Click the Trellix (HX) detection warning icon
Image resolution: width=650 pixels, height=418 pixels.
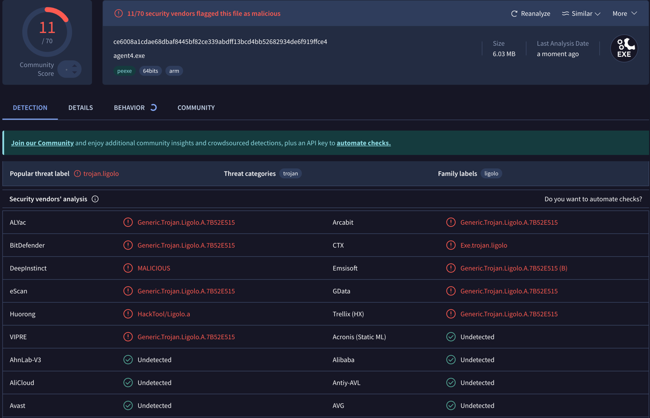451,314
